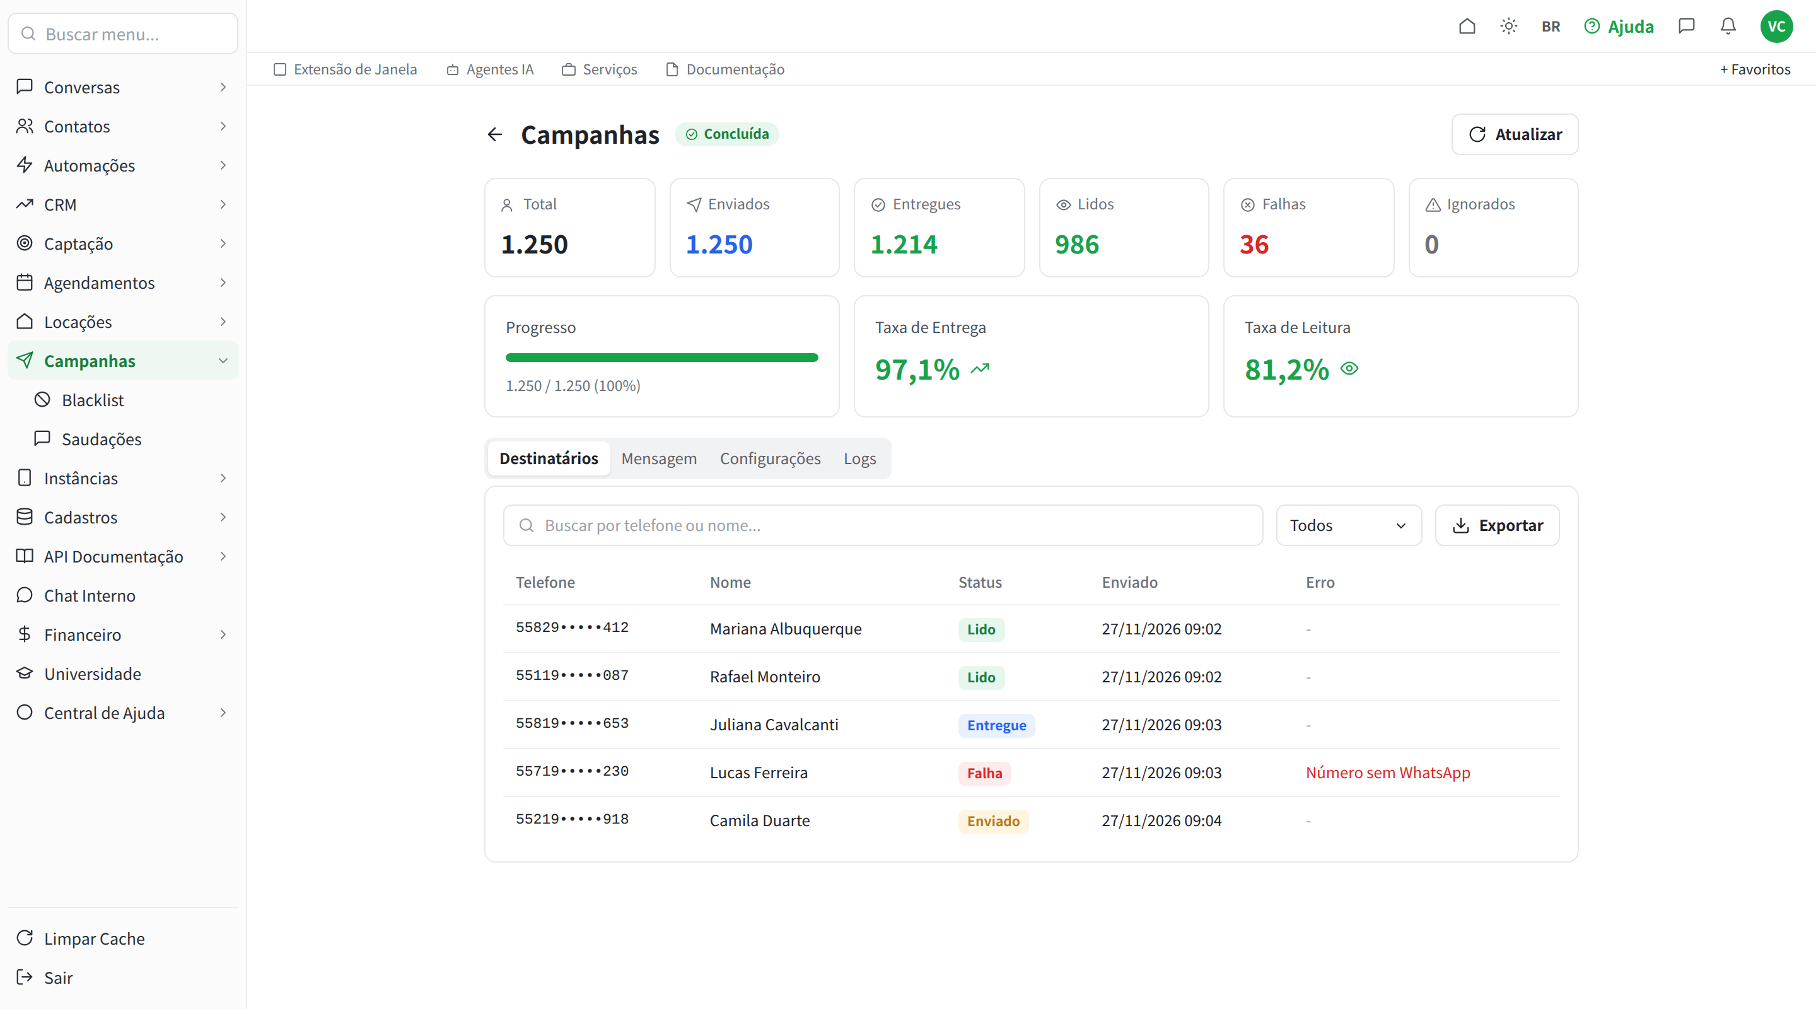Click + Favoritos
1816x1009 pixels.
click(x=1755, y=69)
